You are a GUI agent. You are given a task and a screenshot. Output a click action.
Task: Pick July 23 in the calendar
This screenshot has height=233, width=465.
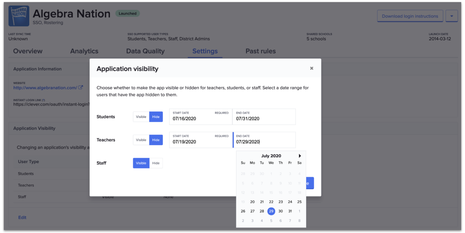click(281, 202)
